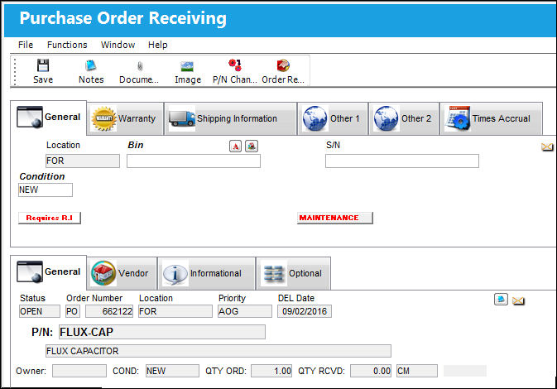The height and width of the screenshot is (389, 557).
Task: Click the FLUX CAPACITOR description field
Action: 218,351
